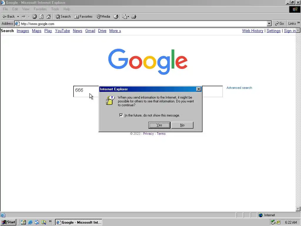301x226 pixels.
Task: Click the Stop loading icon
Action: (34, 16)
